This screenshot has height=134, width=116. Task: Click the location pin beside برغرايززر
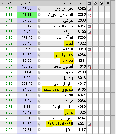click(39, 78)
